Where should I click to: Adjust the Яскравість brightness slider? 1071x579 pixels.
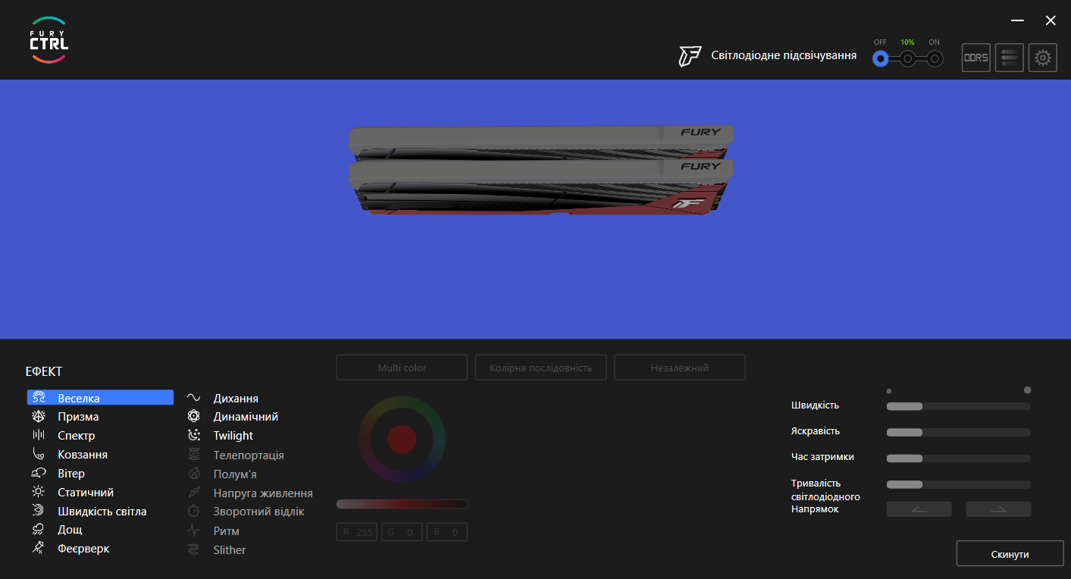click(959, 432)
